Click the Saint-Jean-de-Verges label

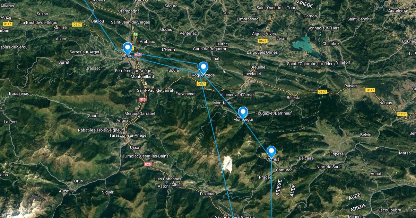[130, 22]
